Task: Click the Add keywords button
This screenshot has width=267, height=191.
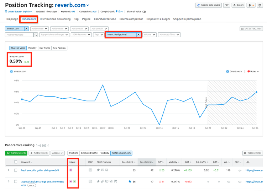Action: click(x=39, y=153)
